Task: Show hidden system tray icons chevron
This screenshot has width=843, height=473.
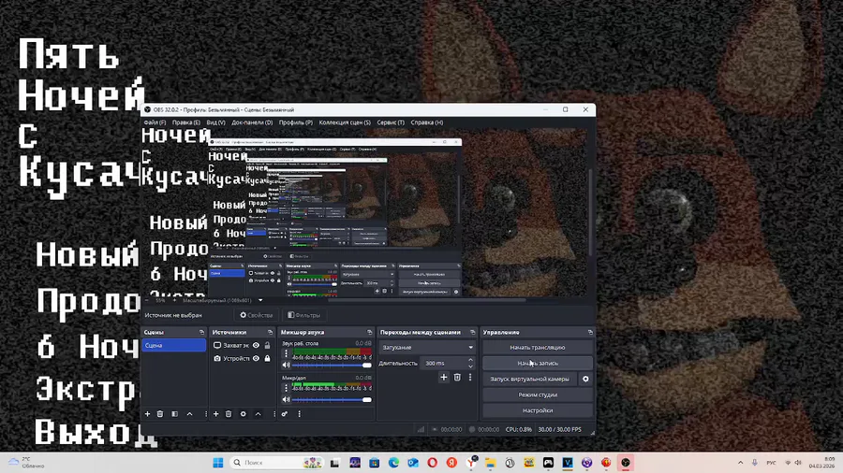Action: point(740,463)
